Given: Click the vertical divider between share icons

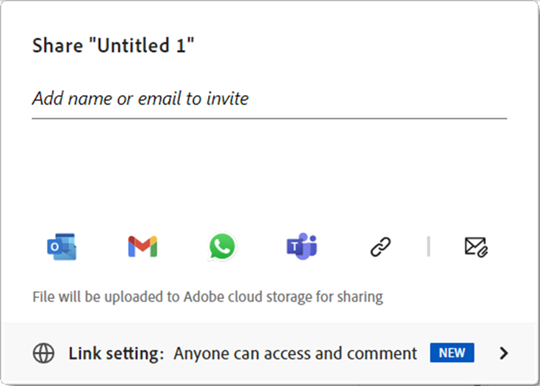Looking at the screenshot, I should pyautogui.click(x=428, y=246).
